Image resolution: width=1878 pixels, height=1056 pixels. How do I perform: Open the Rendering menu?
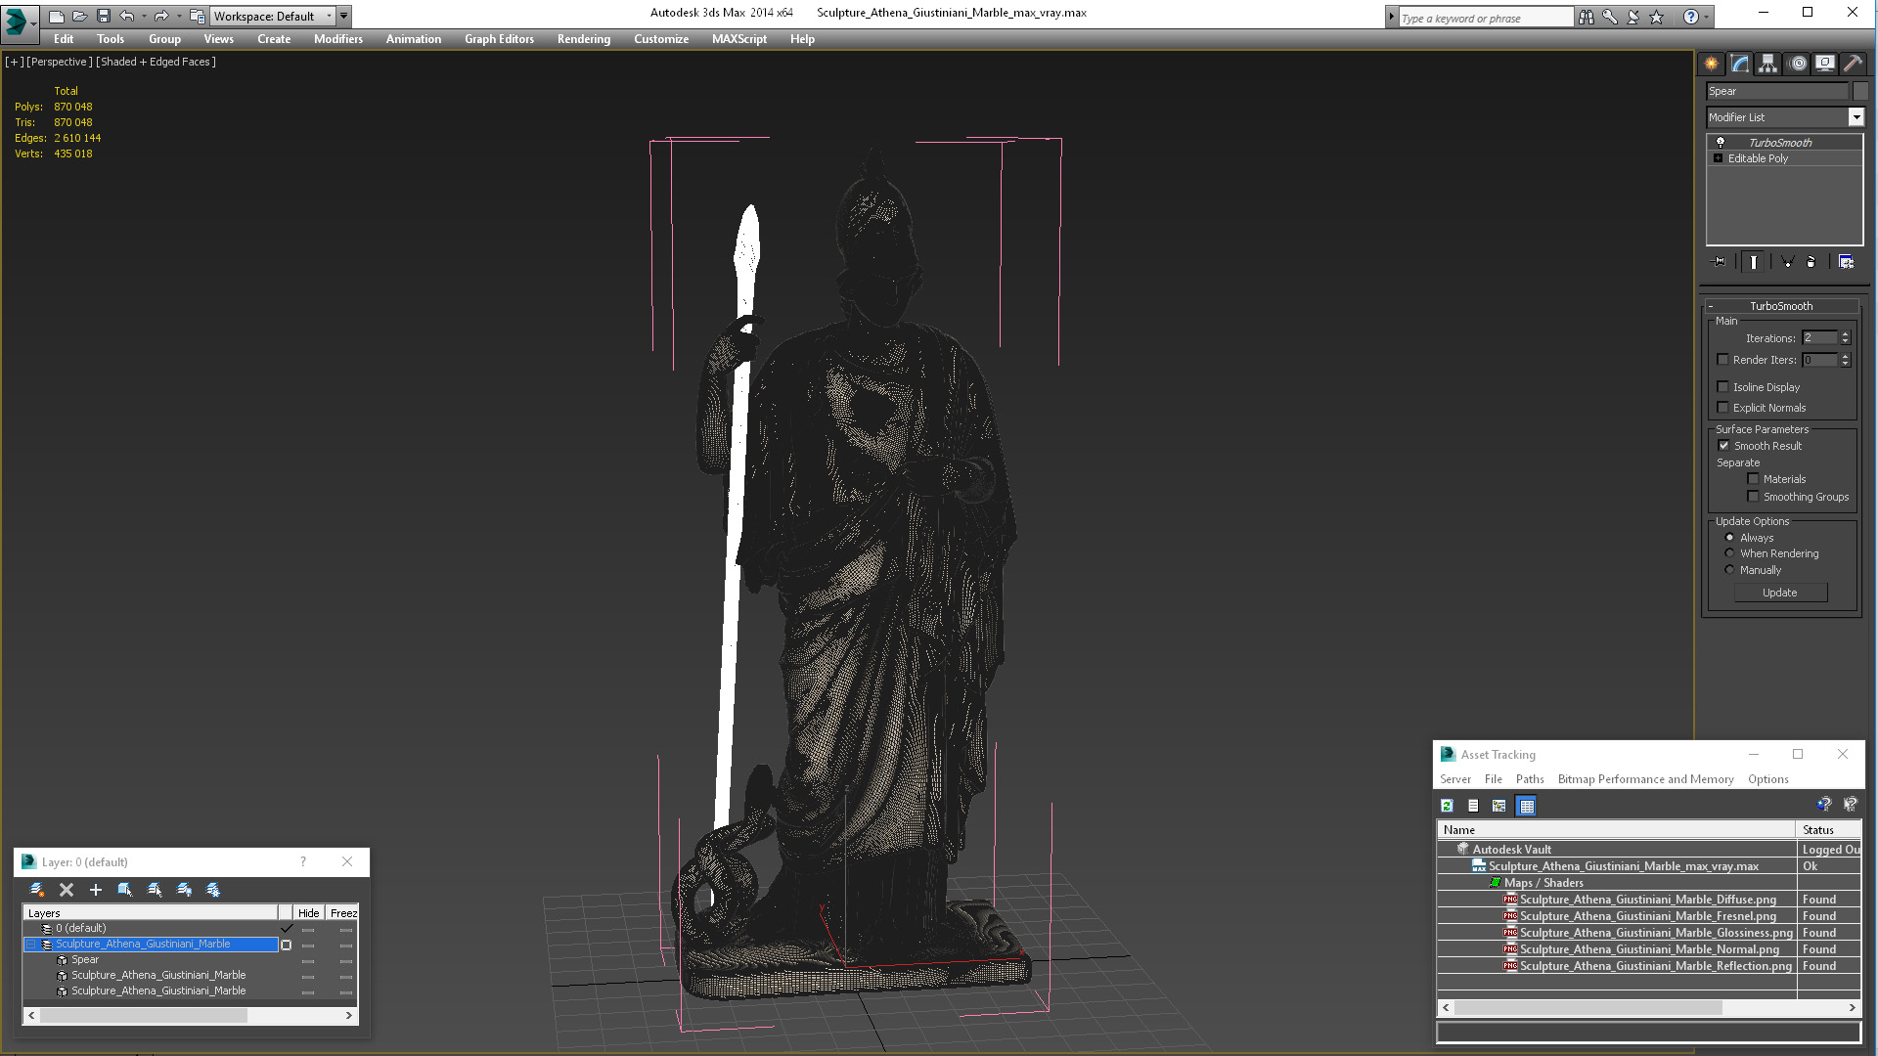583,39
